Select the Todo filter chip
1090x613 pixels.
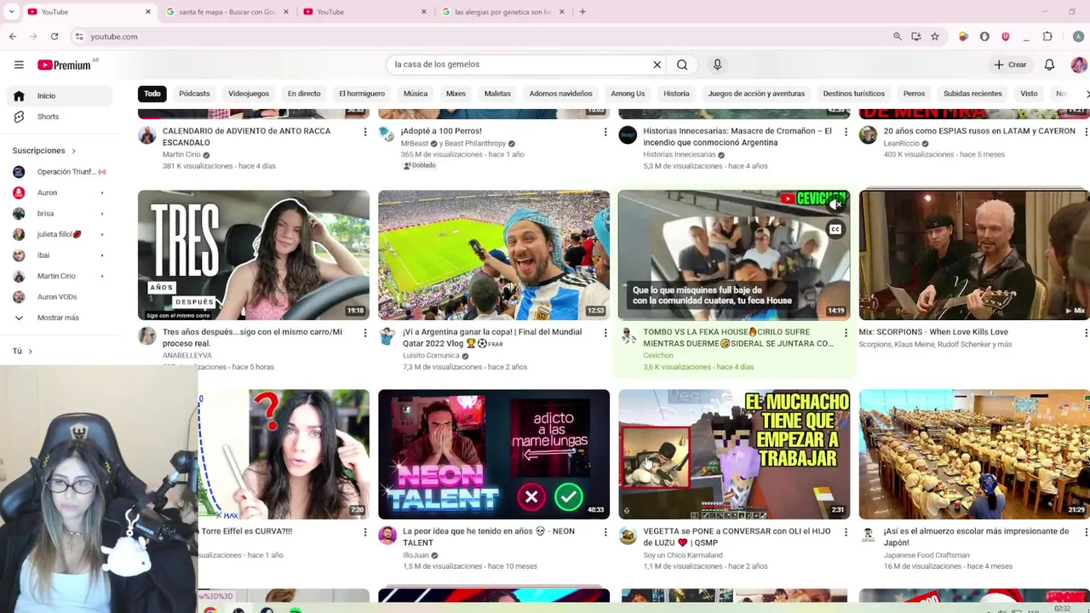click(x=152, y=94)
